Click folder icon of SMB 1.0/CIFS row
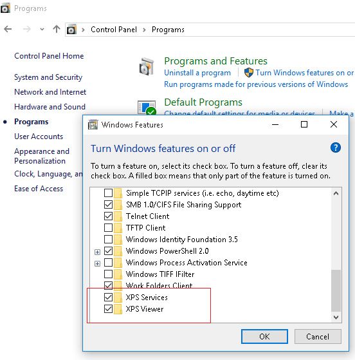The height and width of the screenshot is (360, 355). 118,205
